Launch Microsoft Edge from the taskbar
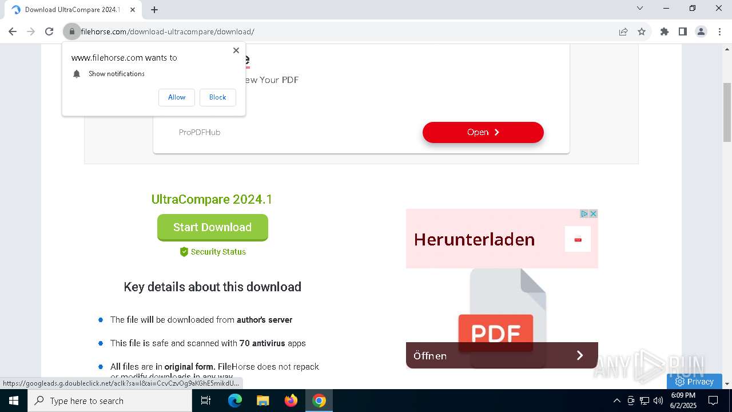The width and height of the screenshot is (732, 412). 235,401
